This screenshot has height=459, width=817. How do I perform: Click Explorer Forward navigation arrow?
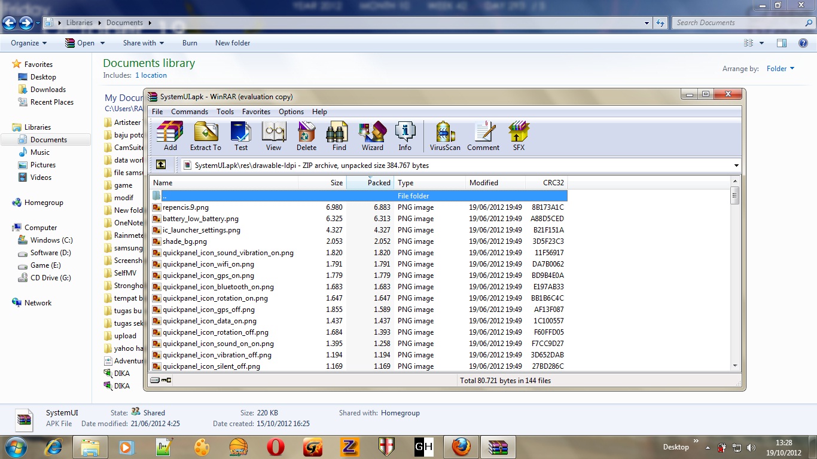click(26, 23)
